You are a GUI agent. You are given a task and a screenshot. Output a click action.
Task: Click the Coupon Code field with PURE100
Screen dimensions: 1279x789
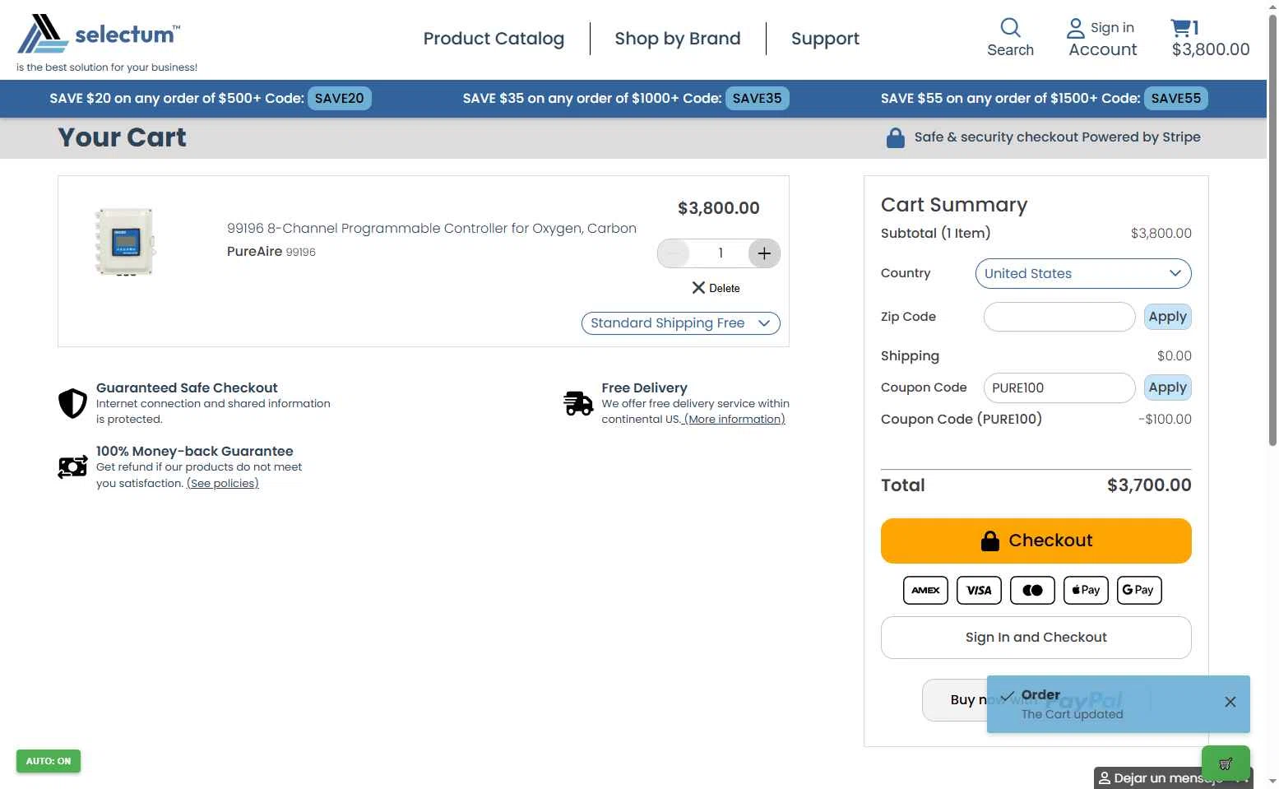pos(1059,388)
